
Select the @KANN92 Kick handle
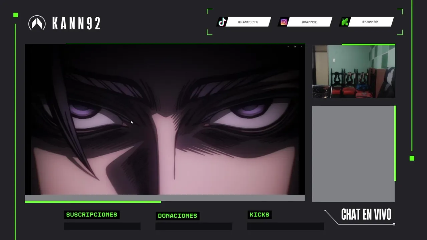click(370, 22)
